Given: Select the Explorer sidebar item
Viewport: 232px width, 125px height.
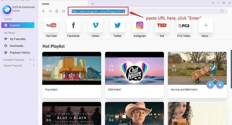Looking at the screenshot, I should pyautogui.click(x=18, y=25).
